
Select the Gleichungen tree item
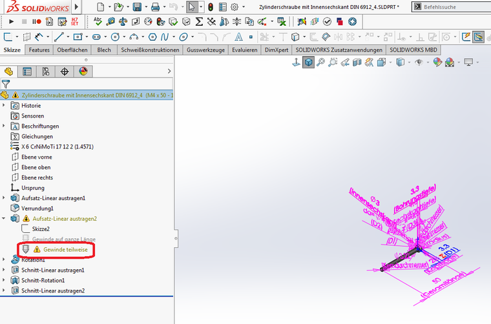[x=37, y=136]
